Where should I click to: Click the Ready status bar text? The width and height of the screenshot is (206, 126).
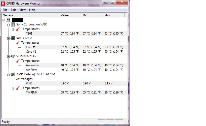click(6, 122)
